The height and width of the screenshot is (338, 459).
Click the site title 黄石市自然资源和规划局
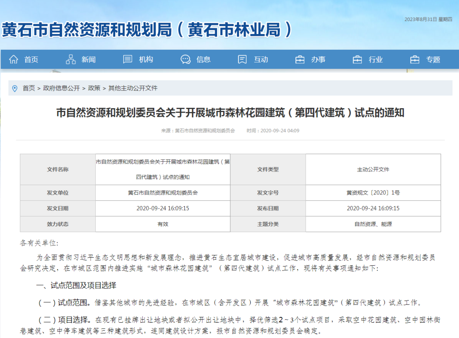pyautogui.click(x=146, y=30)
